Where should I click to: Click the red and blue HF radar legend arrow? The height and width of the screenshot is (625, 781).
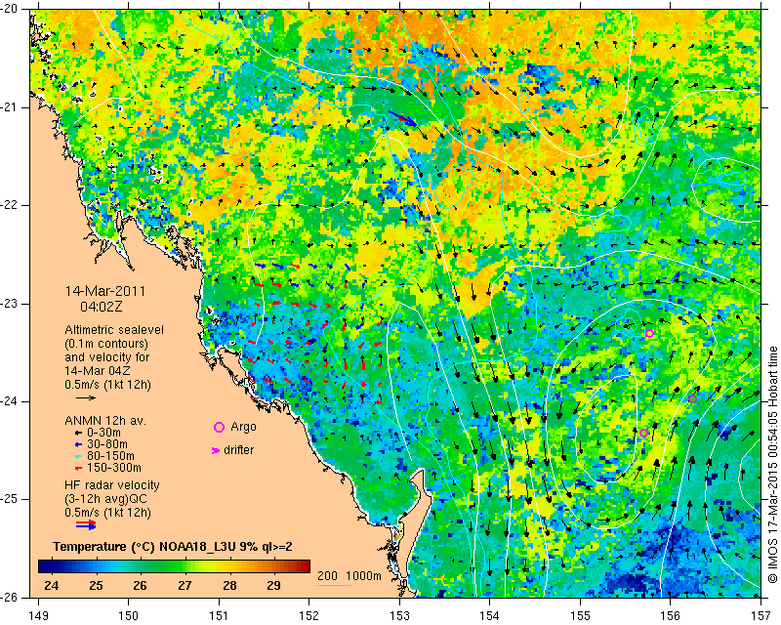pyautogui.click(x=86, y=524)
